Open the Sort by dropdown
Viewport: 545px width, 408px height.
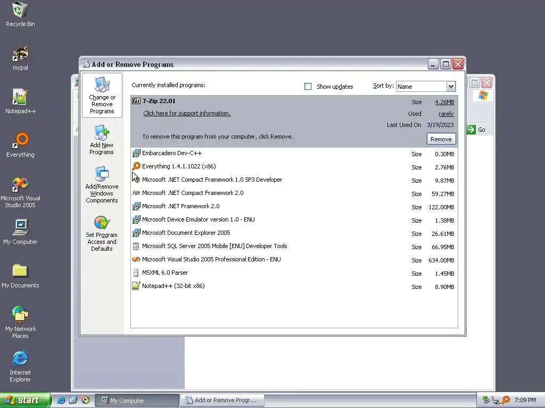click(450, 87)
